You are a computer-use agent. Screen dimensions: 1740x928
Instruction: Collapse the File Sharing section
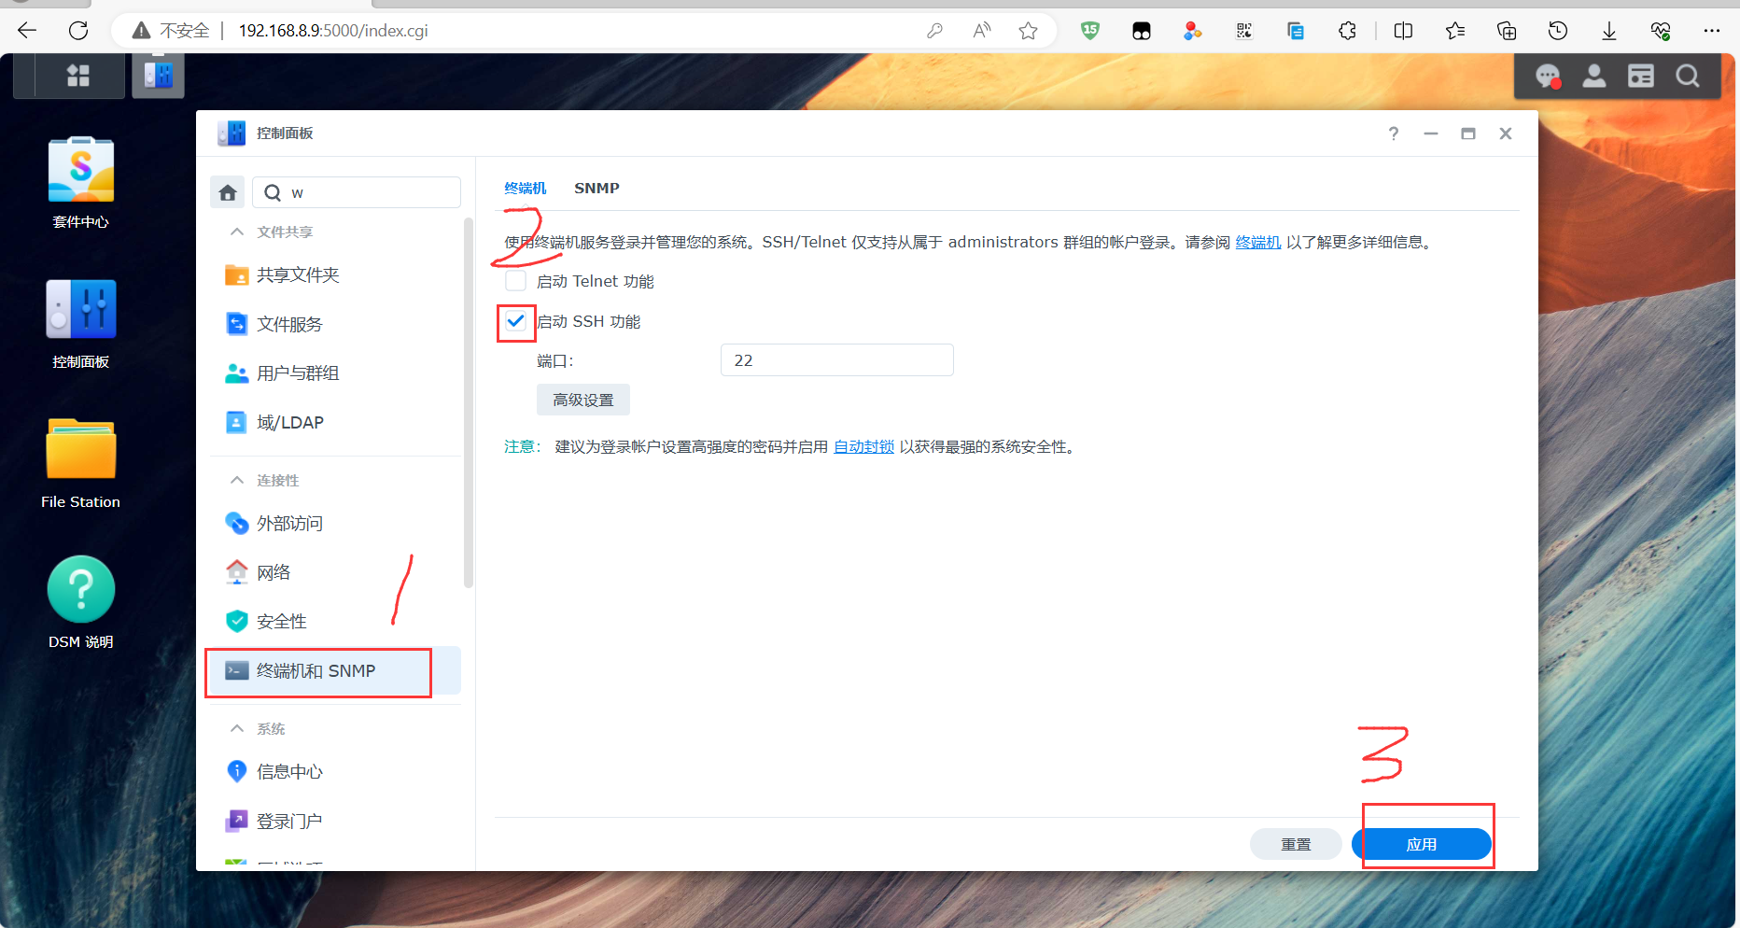coord(237,232)
